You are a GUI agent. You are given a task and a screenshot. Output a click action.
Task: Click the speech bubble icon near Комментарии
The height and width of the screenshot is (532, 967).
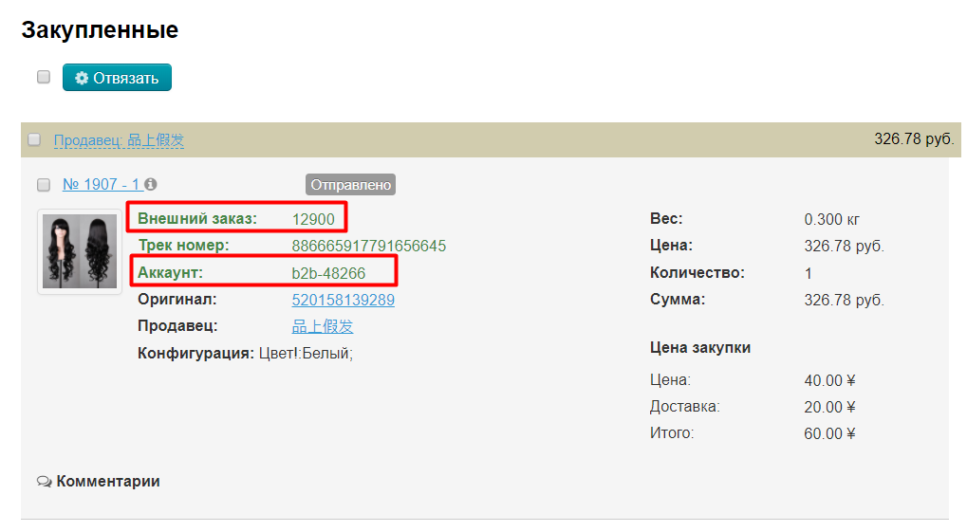tap(44, 482)
